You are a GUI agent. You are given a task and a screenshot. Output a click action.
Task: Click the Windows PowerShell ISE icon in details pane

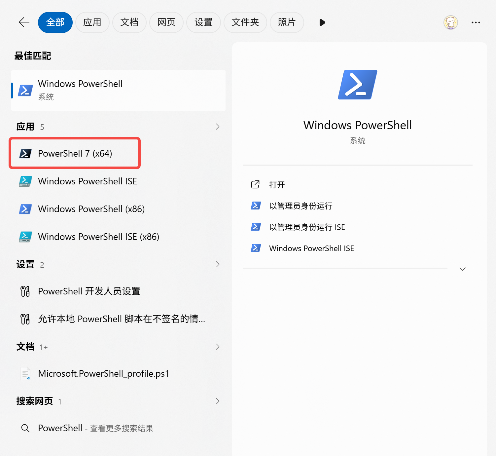point(256,248)
